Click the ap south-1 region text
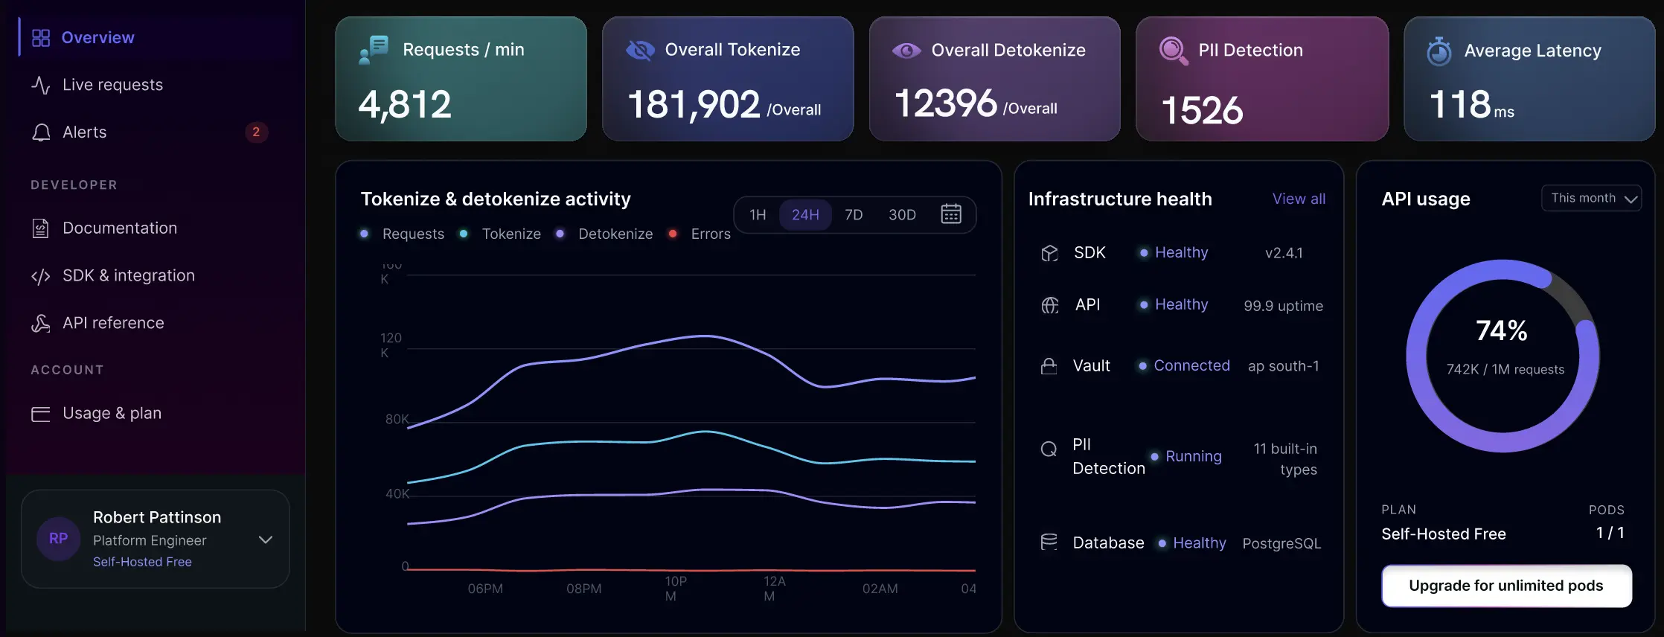Screen dimensions: 1664x637 [x=1283, y=366]
